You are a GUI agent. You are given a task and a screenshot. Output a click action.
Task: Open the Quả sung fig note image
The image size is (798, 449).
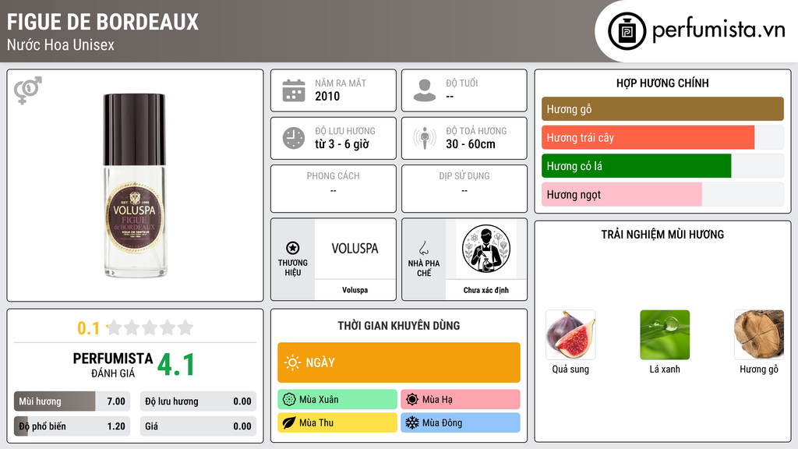click(570, 335)
